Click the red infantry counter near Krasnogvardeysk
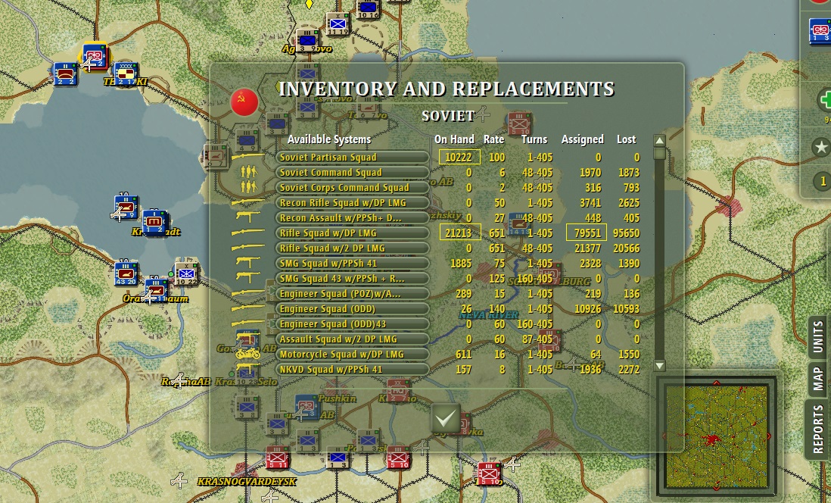The width and height of the screenshot is (831, 503). click(276, 458)
